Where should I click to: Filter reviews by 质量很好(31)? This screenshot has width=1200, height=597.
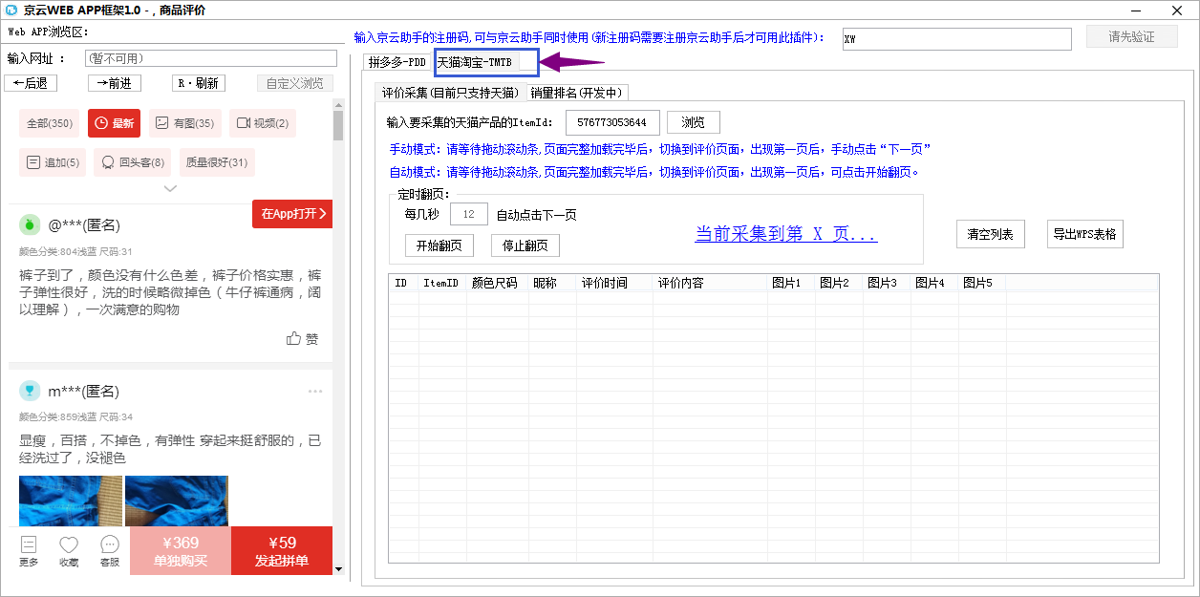point(217,162)
